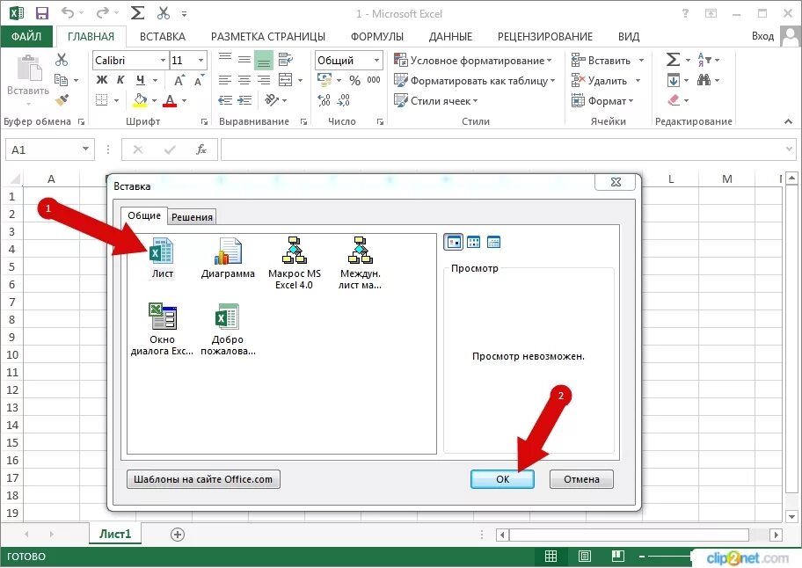
Task: Select the Лист1 sheet tab
Action: tap(115, 534)
